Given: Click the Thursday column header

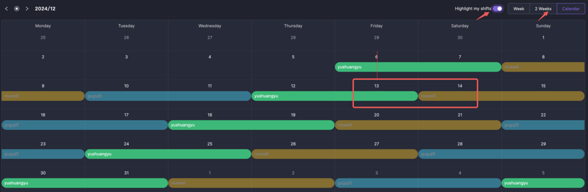Looking at the screenshot, I should 293,26.
